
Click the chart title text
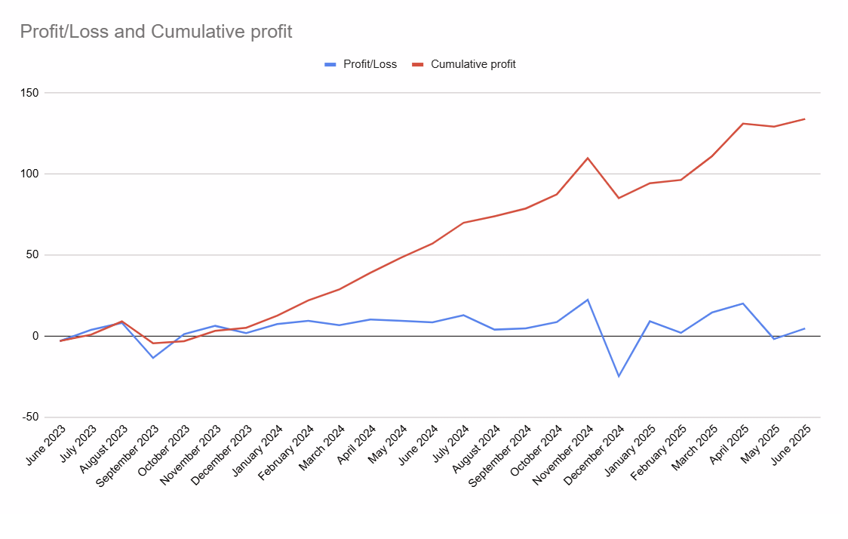pos(155,32)
